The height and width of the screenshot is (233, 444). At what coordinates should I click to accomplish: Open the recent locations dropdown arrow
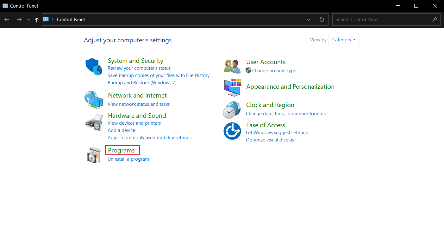coord(28,20)
